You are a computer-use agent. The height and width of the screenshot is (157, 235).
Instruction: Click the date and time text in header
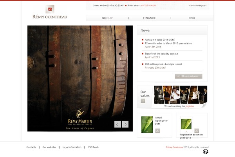click(x=108, y=5)
